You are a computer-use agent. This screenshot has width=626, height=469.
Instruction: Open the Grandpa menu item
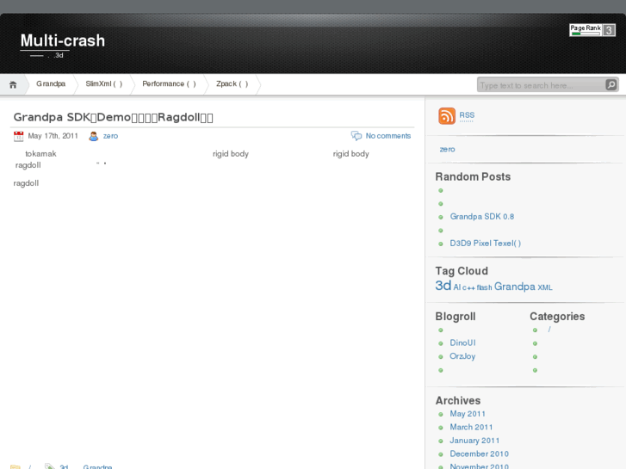coord(51,83)
